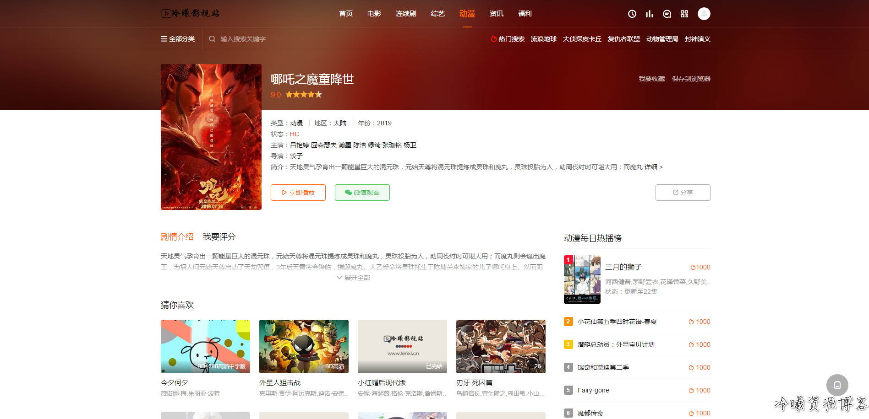Click 外星人狙击战 title text
This screenshot has height=419, width=869.
tap(280, 383)
